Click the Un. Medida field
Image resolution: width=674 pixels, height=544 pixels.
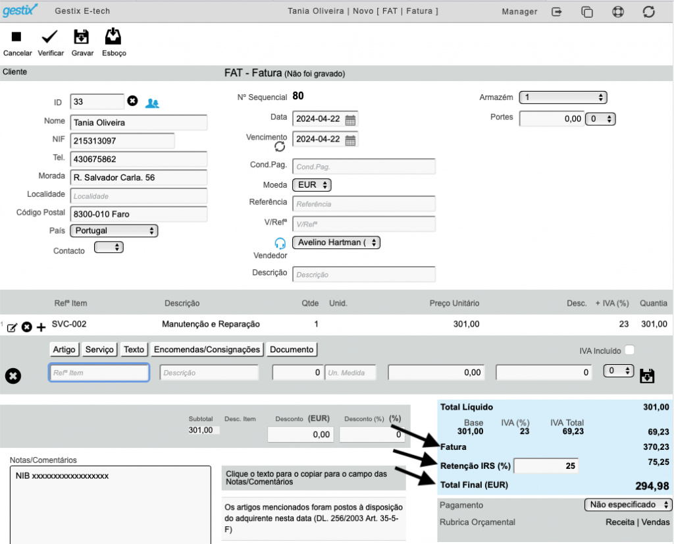pyautogui.click(x=350, y=373)
